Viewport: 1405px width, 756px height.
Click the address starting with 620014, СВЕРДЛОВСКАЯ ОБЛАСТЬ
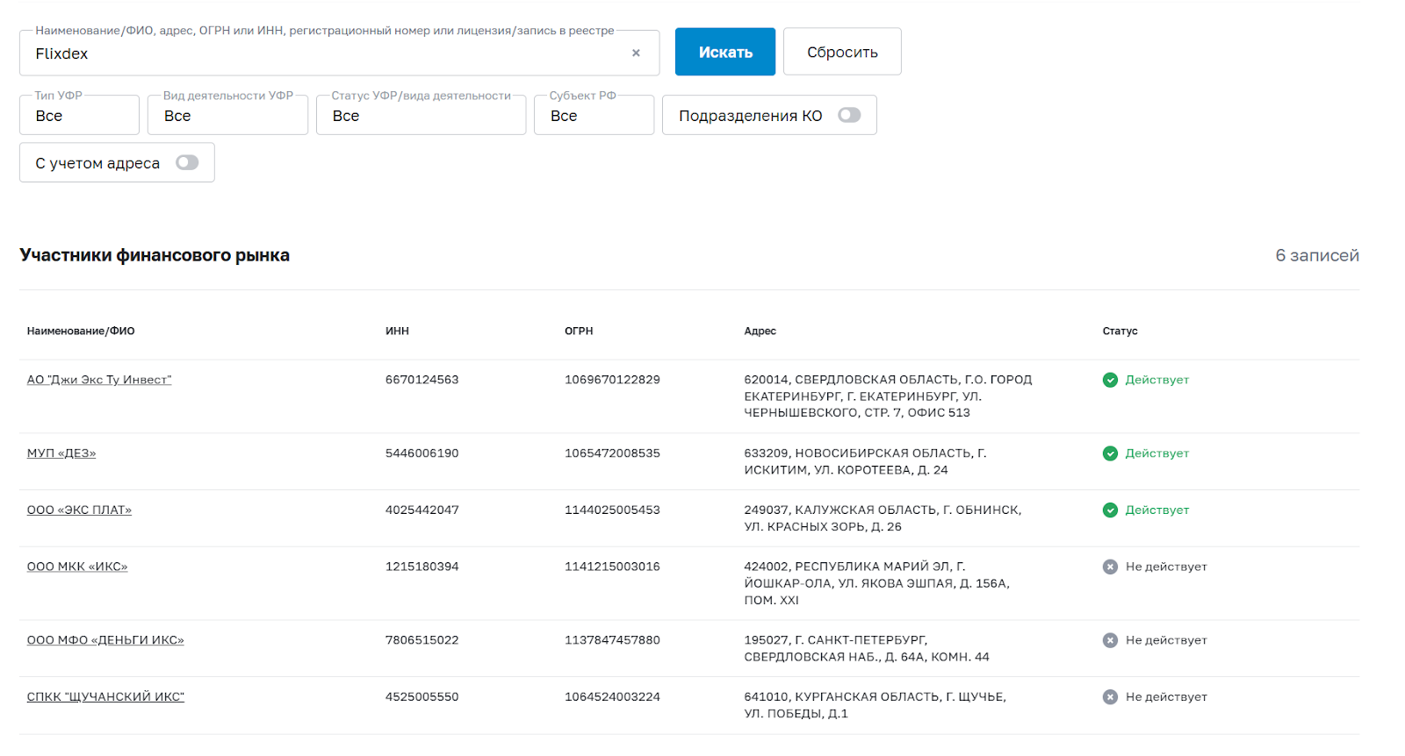(888, 396)
